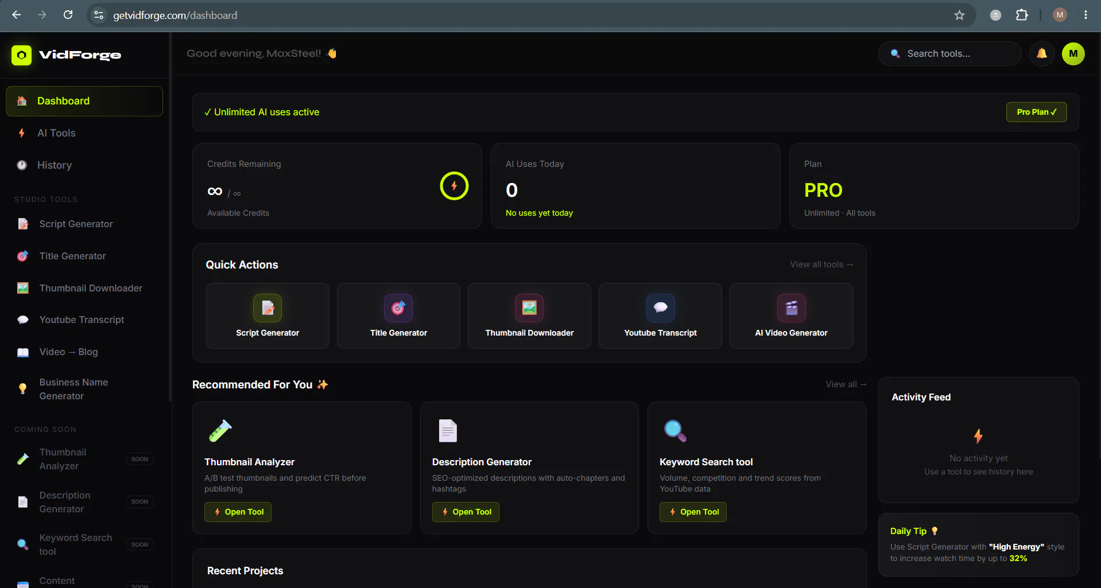Click the "Available Credits" label
1101x588 pixels.
[238, 213]
